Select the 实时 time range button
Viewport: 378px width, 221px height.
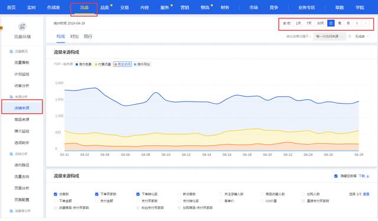click(286, 23)
